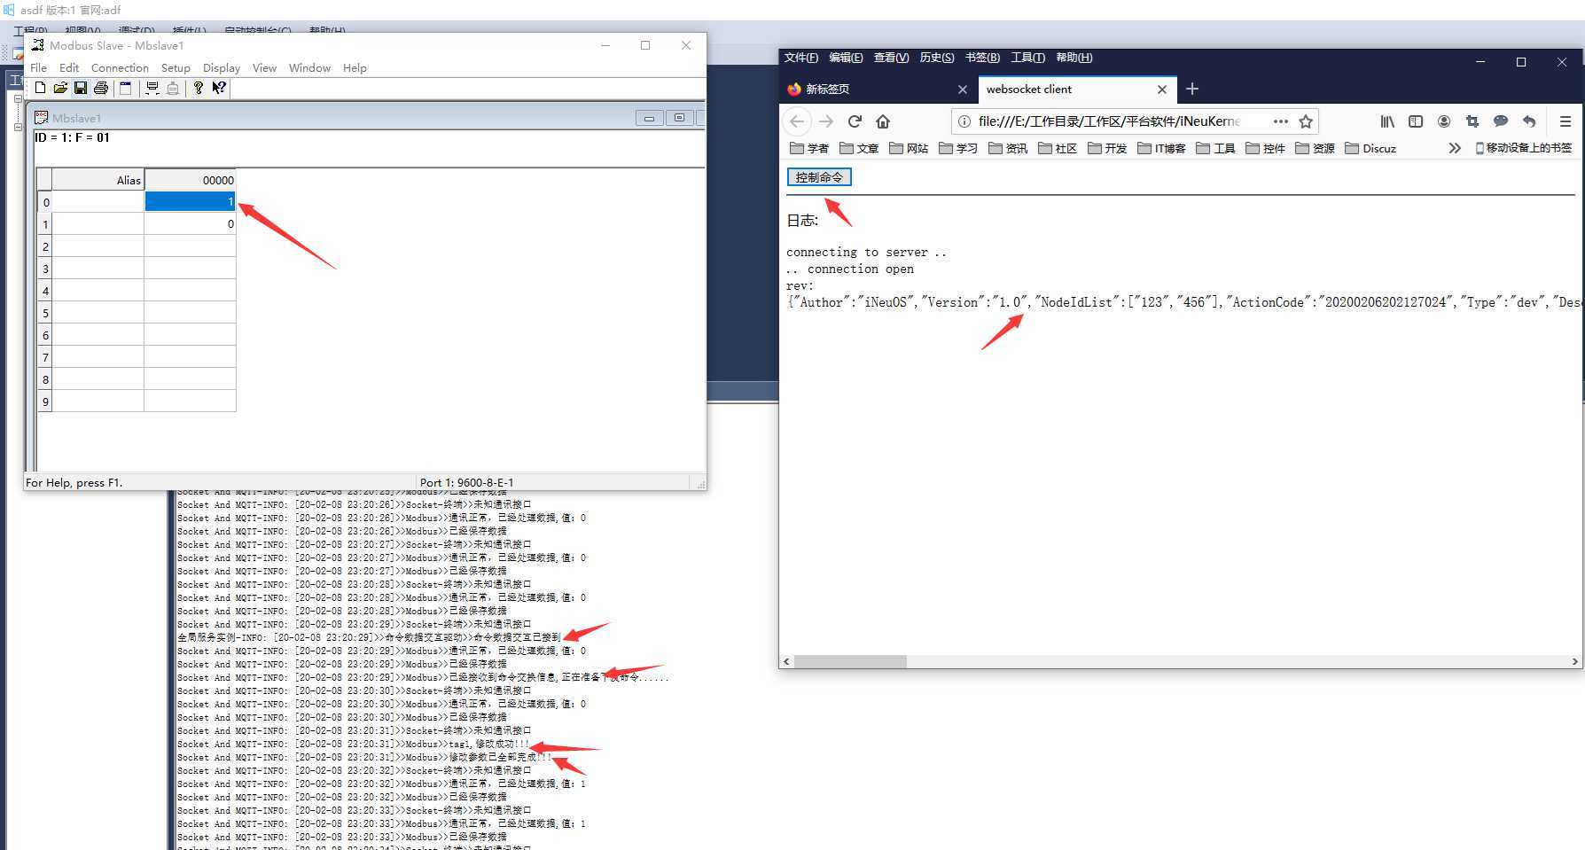Open Firefox 书签(B) menu
The width and height of the screenshot is (1585, 850).
coord(982,58)
